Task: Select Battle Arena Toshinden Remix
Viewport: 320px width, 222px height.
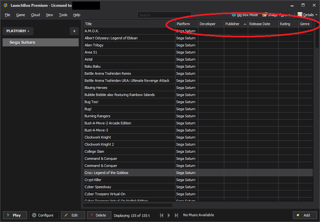Action: coord(198,73)
